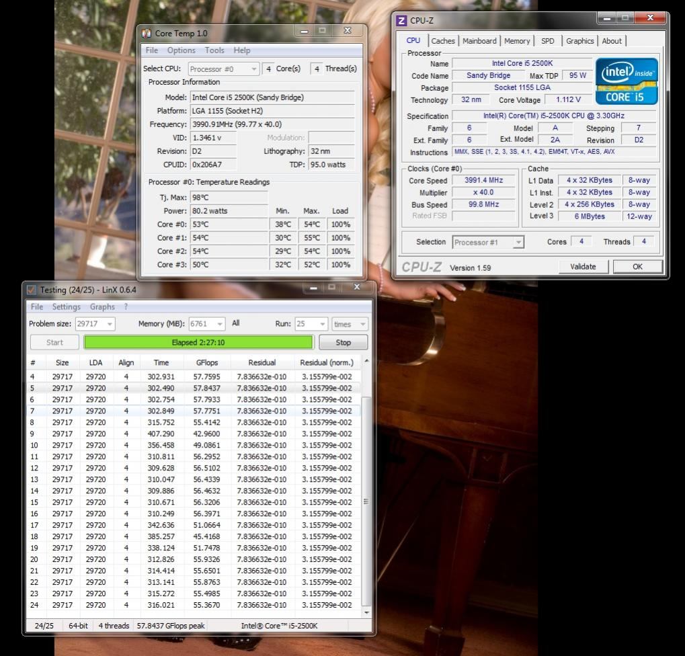Click the All memory link in LinX
The image size is (685, 656).
[236, 323]
